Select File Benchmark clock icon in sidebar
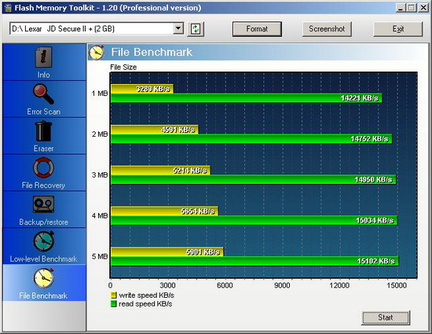Viewport: 432px width, 334px height. tap(43, 278)
